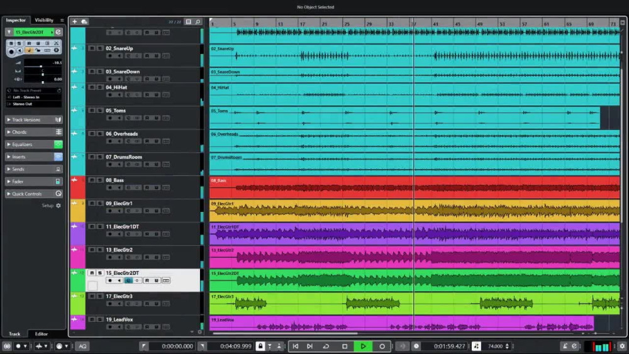Mute the 08_Bass track
The image size is (629, 354).
pos(92,180)
